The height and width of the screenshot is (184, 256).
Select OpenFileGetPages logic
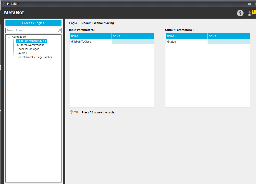[28, 49]
